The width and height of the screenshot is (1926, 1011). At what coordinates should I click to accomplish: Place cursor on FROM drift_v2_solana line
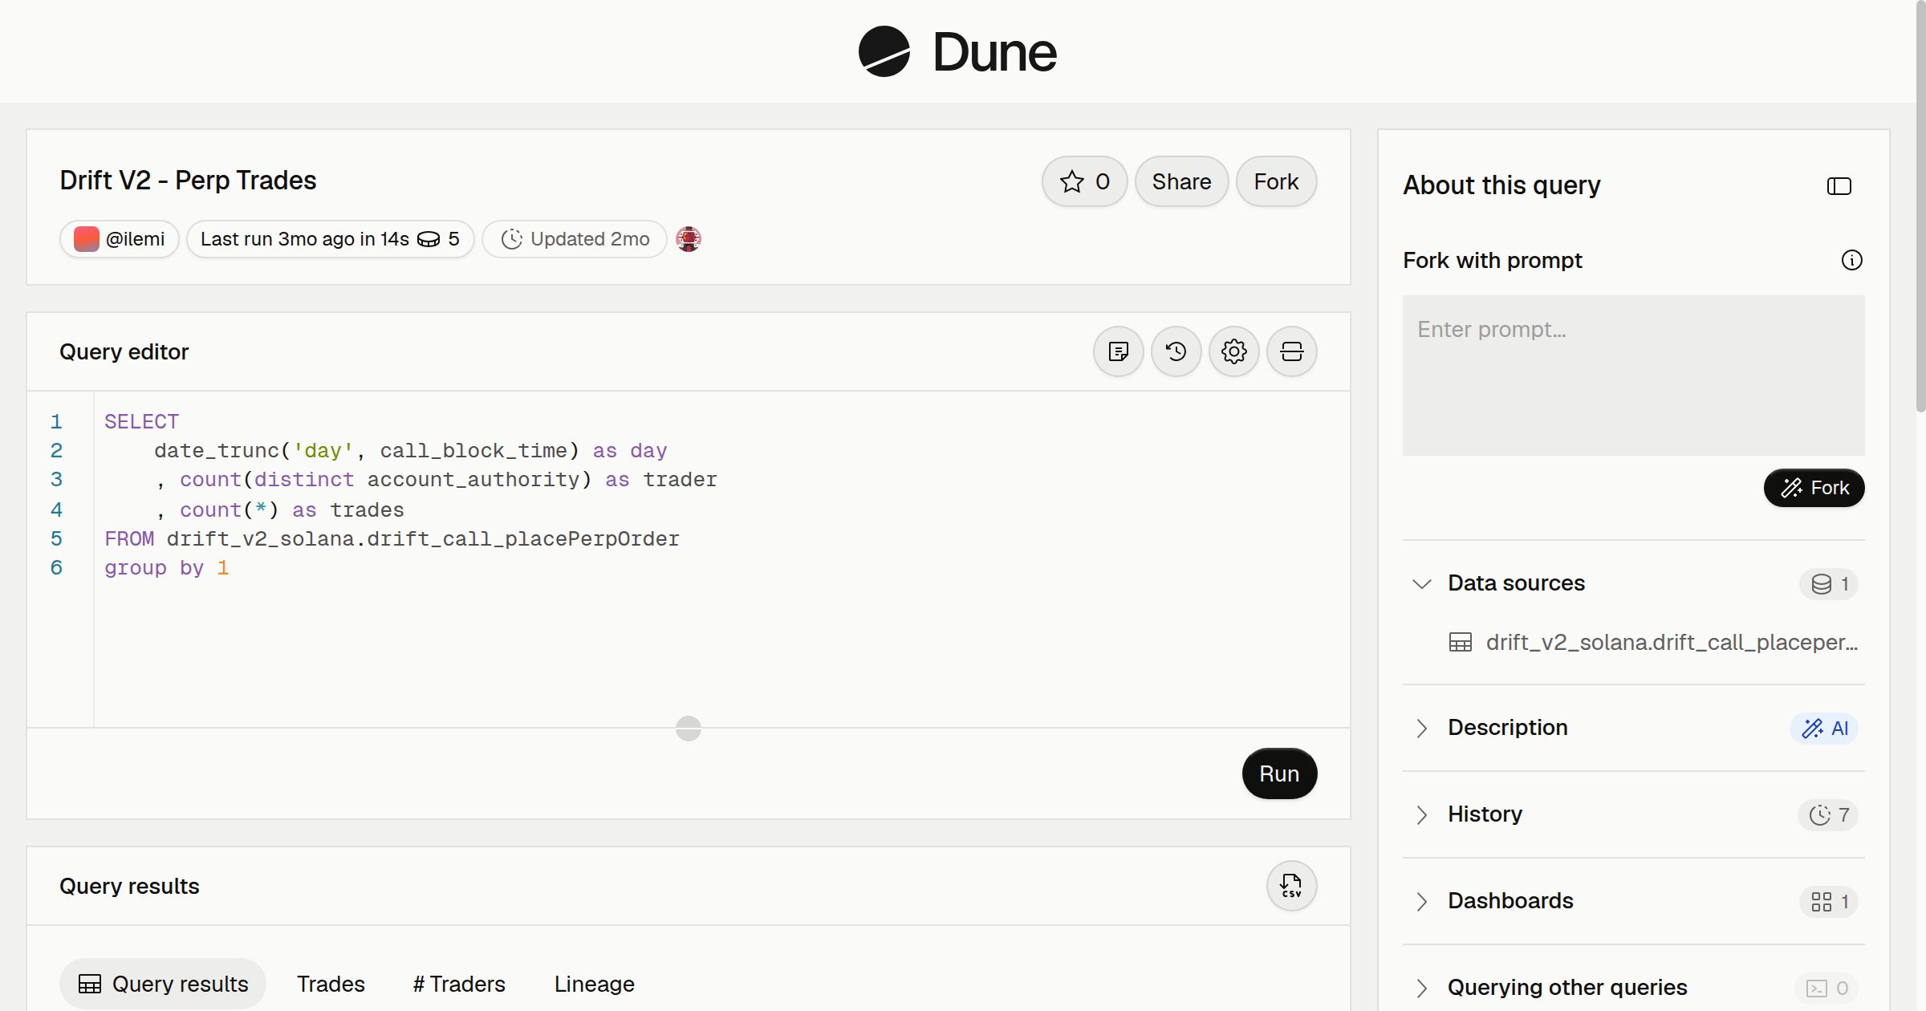pos(392,539)
